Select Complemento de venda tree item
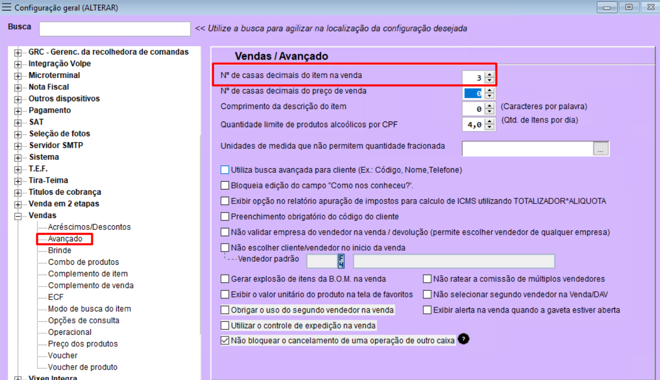Image resolution: width=660 pixels, height=380 pixels. 91,286
